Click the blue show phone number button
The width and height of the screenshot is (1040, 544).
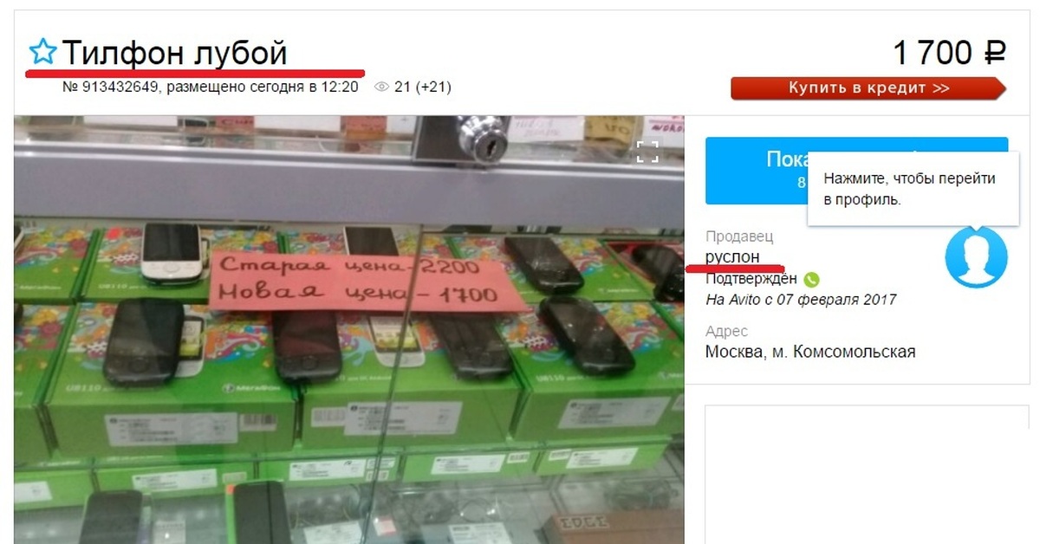[856, 170]
